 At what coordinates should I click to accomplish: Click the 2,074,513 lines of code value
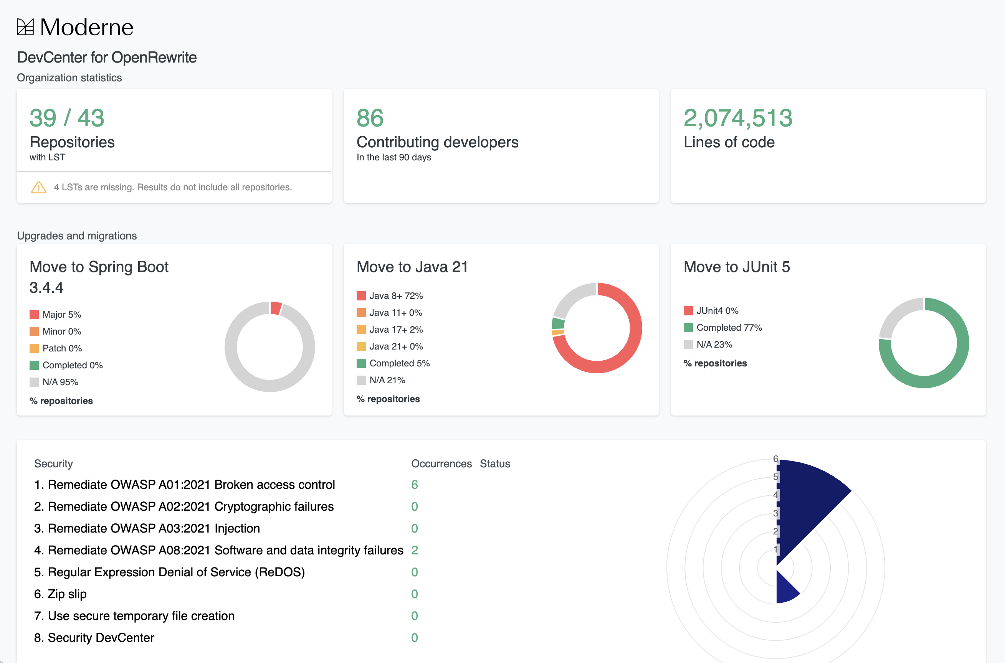point(738,117)
